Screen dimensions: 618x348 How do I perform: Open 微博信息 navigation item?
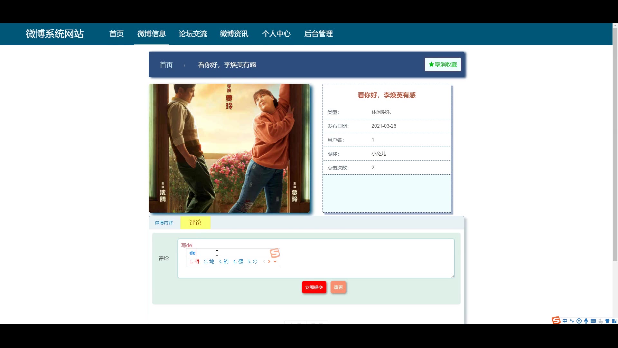152,34
